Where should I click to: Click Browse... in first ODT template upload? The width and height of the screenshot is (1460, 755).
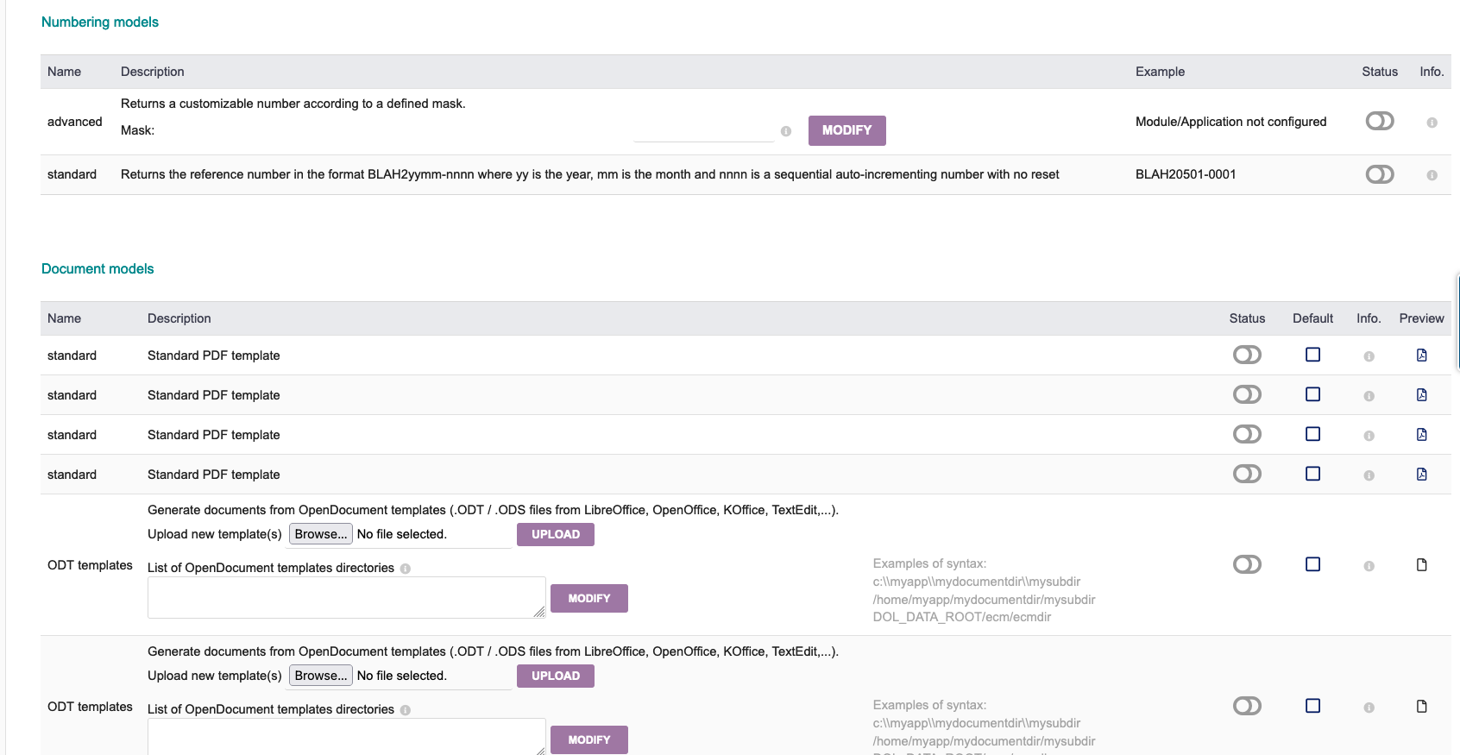click(321, 534)
